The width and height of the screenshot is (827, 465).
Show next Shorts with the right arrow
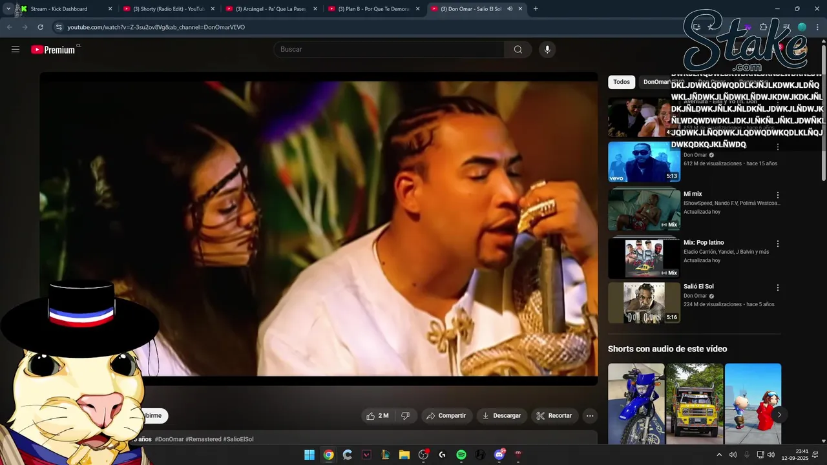[x=779, y=415]
